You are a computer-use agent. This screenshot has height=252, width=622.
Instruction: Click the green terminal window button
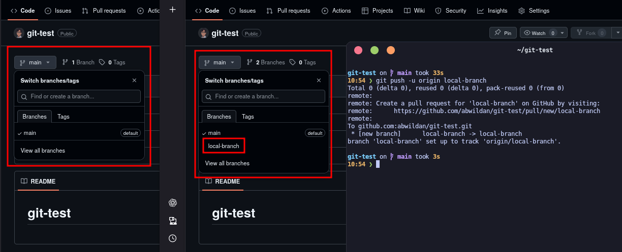pos(375,50)
